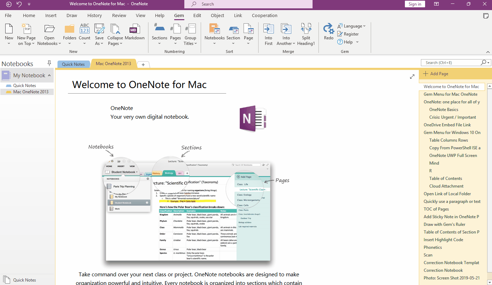Select the Mac OneNote 2013 section tab

pyautogui.click(x=113, y=64)
